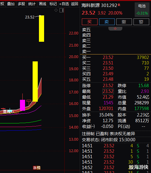
Task: Click the blue 卖 sell button
Action: pyautogui.click(x=107, y=22)
